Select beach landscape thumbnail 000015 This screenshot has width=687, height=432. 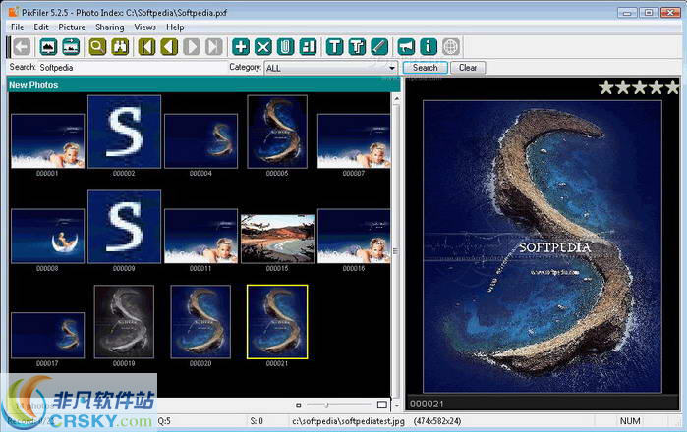(x=277, y=239)
